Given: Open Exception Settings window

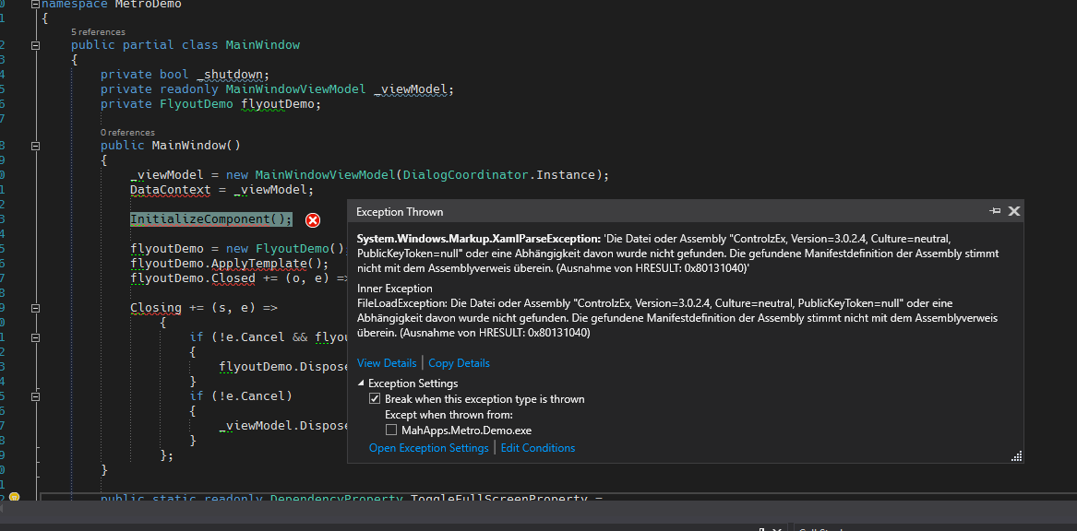Looking at the screenshot, I should point(428,447).
